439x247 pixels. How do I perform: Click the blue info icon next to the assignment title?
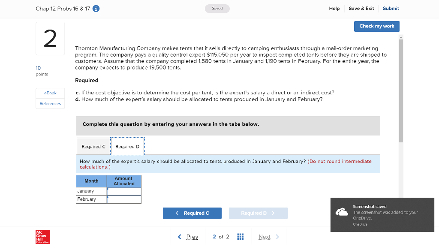(x=95, y=8)
